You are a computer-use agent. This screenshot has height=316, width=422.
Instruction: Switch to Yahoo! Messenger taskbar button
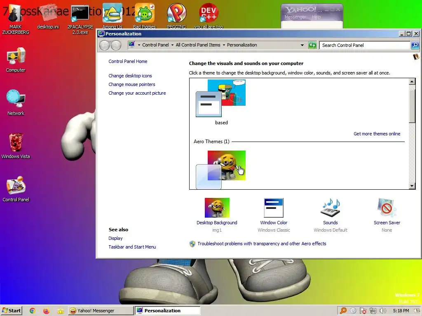pos(101,311)
